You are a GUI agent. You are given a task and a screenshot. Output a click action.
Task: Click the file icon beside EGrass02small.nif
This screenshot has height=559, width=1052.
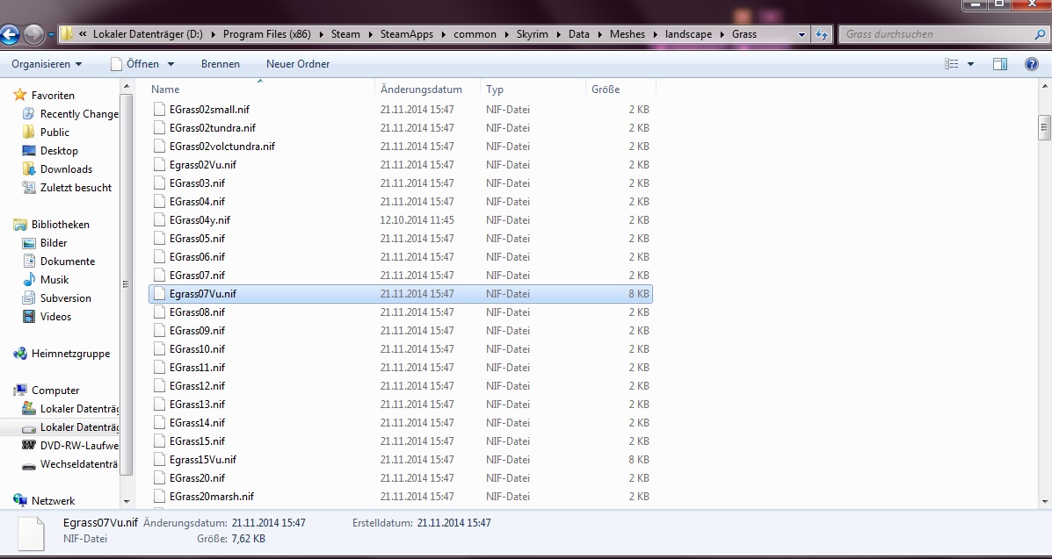tap(159, 109)
